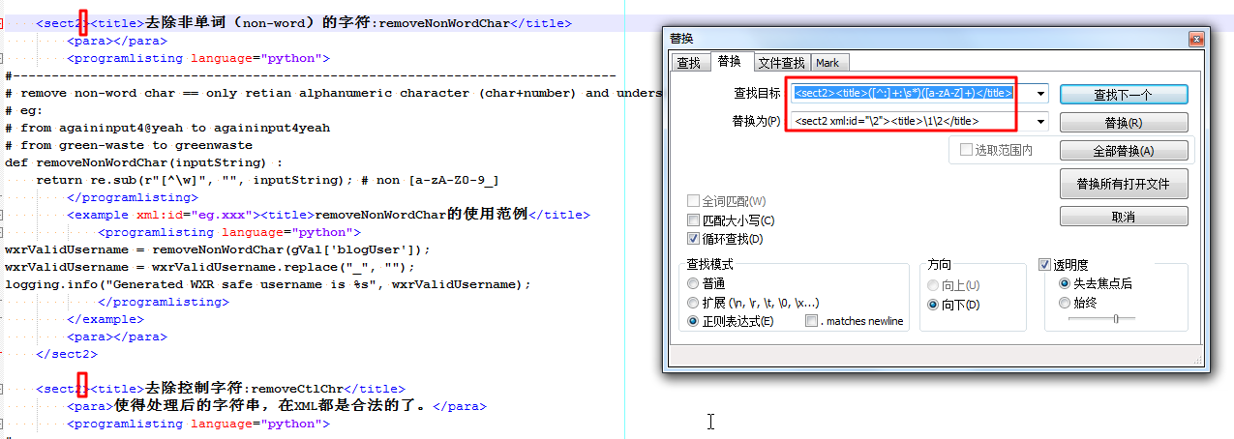Enable the 匹配大小写 checkbox

693,220
